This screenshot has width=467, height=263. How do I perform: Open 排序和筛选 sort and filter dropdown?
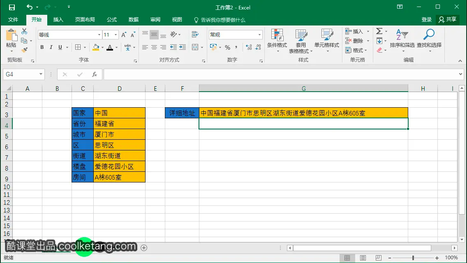(402, 41)
